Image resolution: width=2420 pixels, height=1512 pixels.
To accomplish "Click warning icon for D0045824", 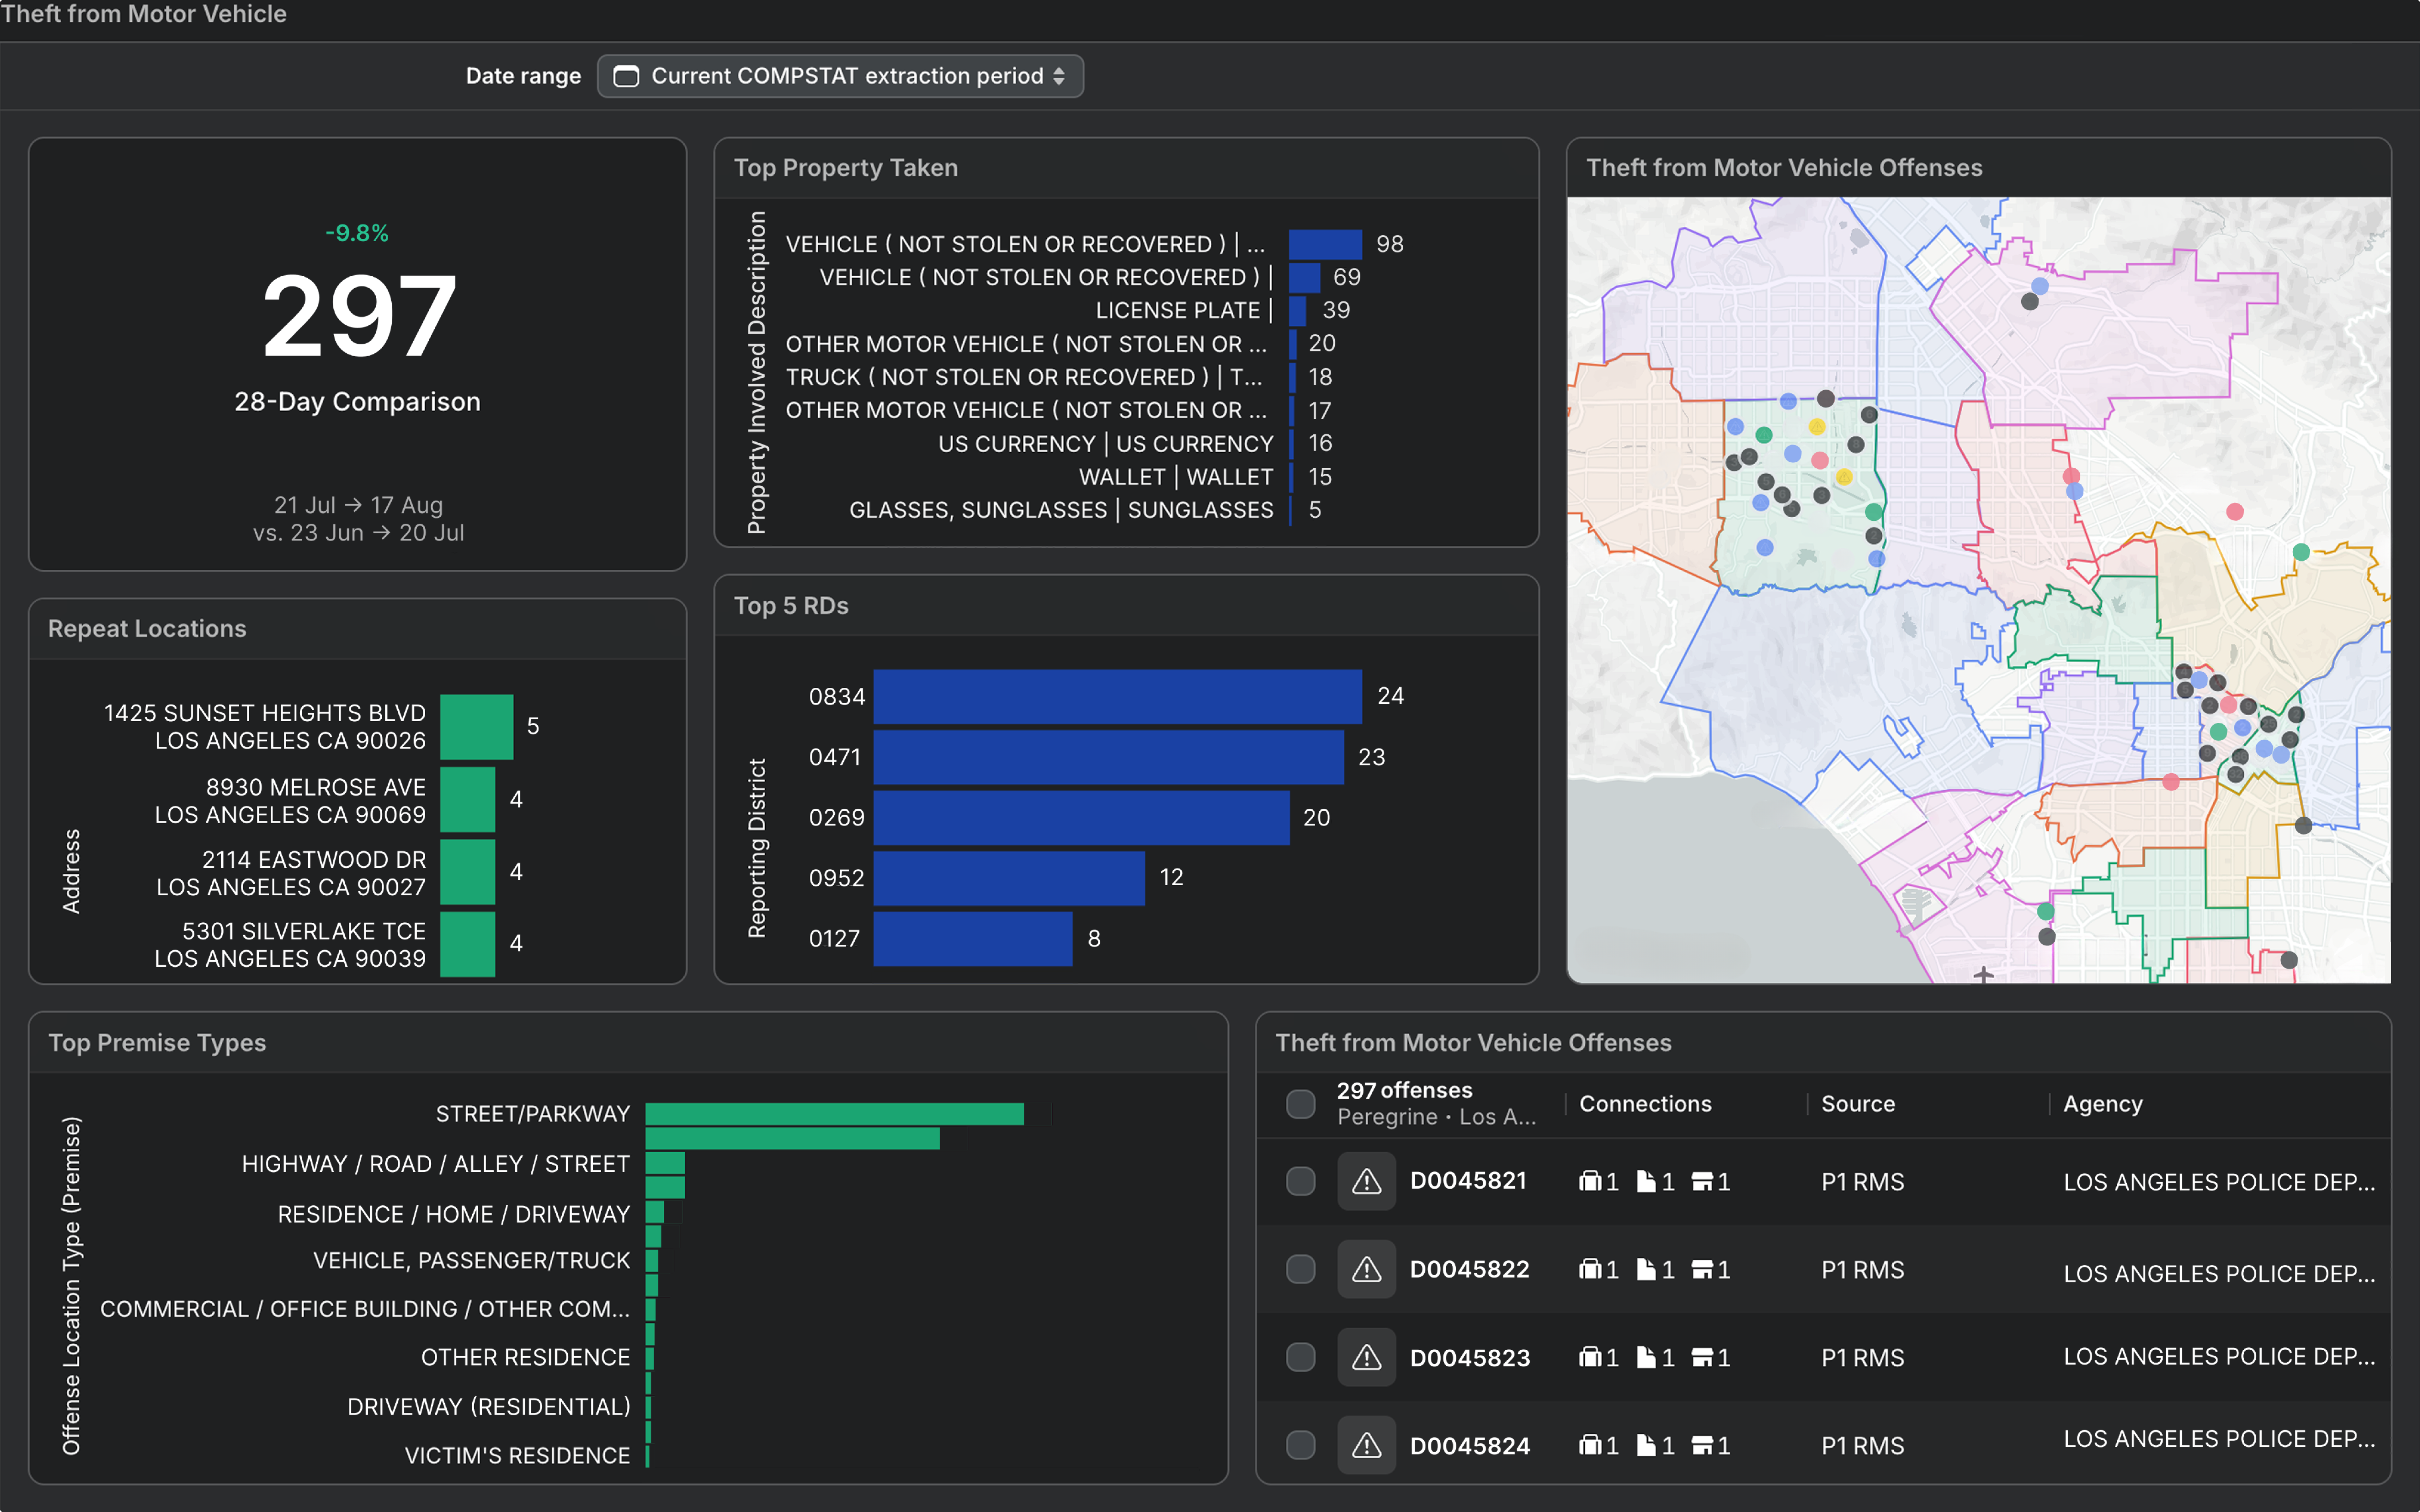I will [x=1367, y=1445].
